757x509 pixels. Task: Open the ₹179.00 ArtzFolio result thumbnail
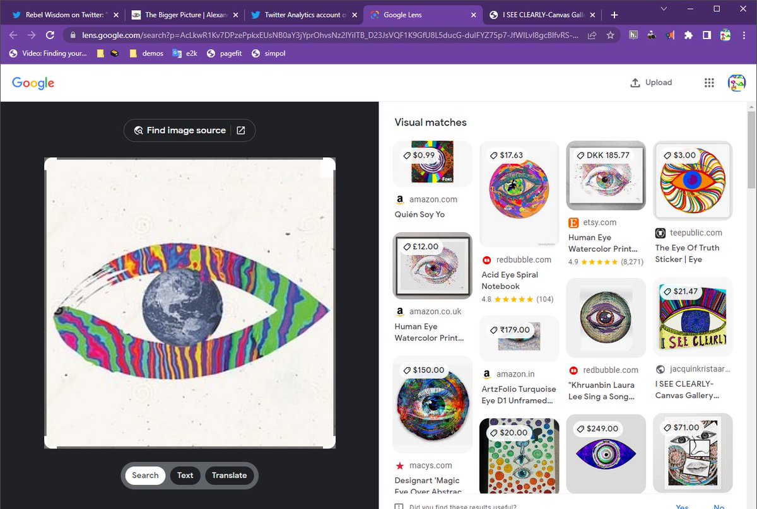(519, 339)
